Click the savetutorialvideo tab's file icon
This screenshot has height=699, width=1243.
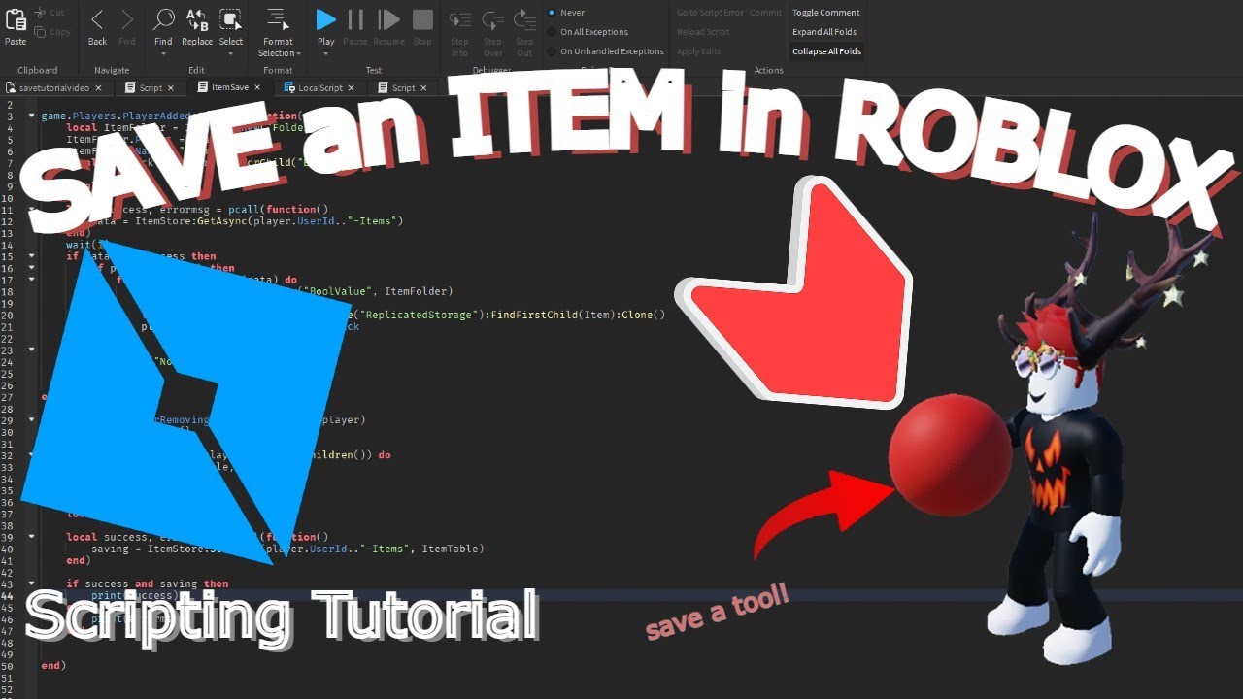(11, 87)
